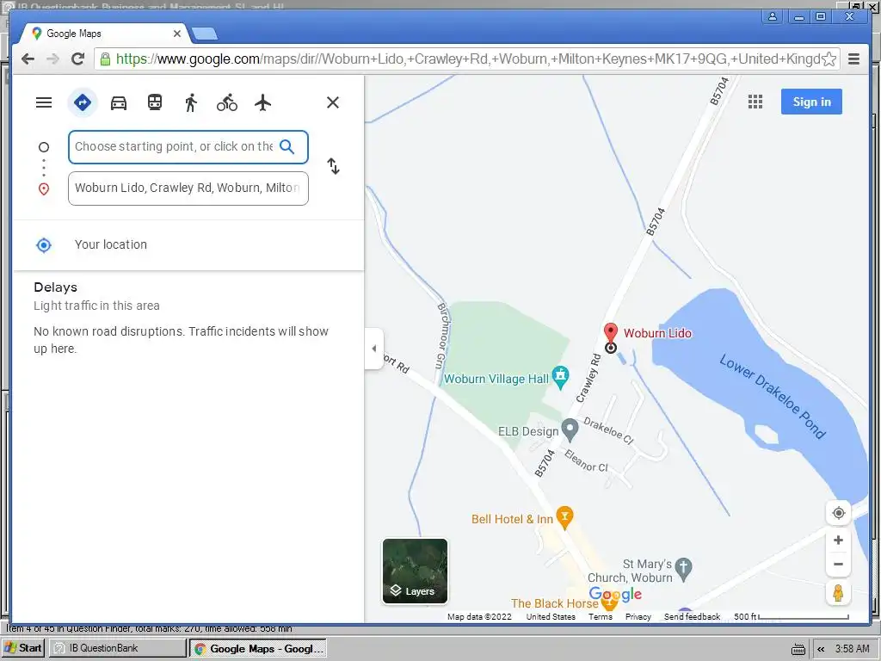Click the site security padlock icon
Image resolution: width=881 pixels, height=661 pixels.
click(x=104, y=59)
